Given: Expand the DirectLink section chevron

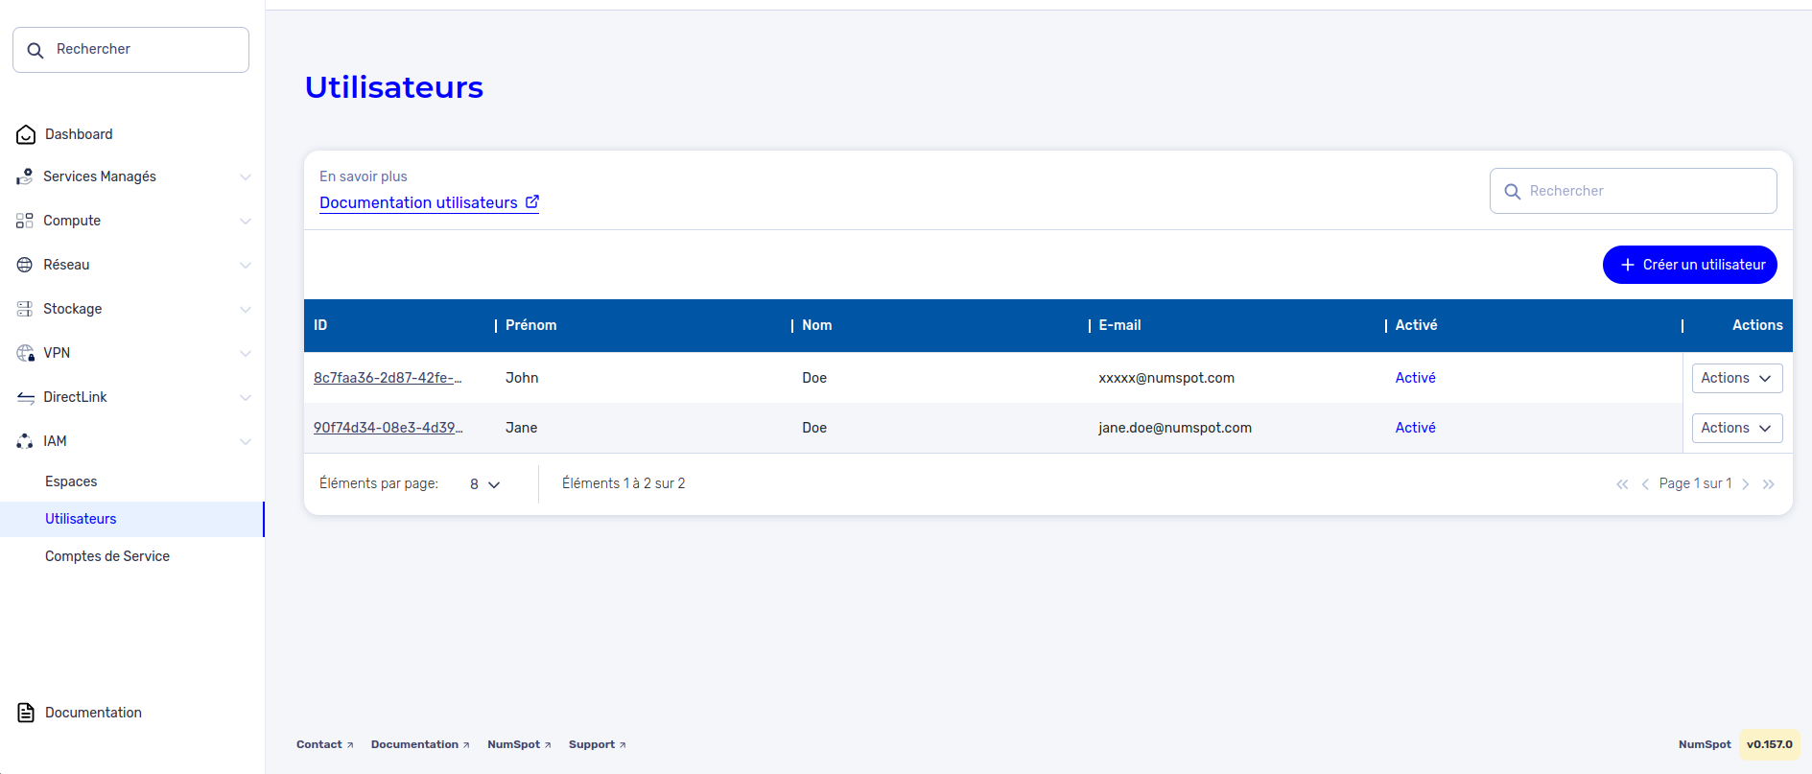Looking at the screenshot, I should click(x=246, y=397).
